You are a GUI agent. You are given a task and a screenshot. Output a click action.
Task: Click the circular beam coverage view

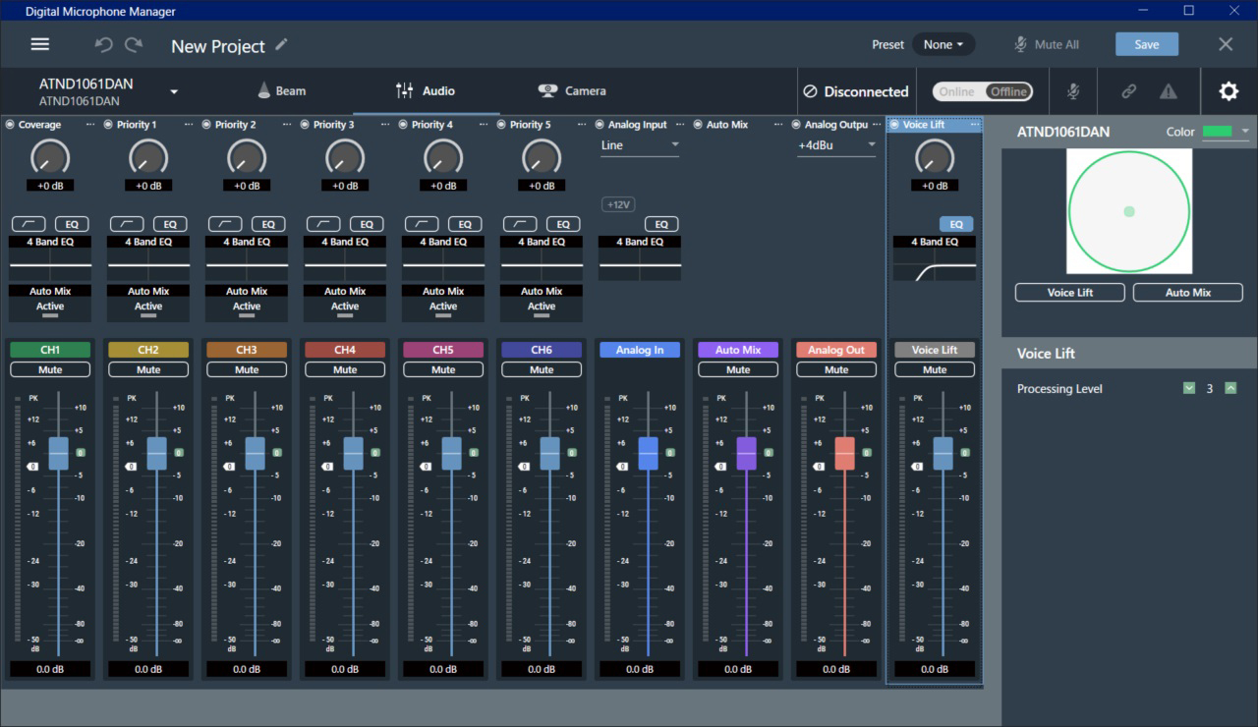coord(1129,211)
